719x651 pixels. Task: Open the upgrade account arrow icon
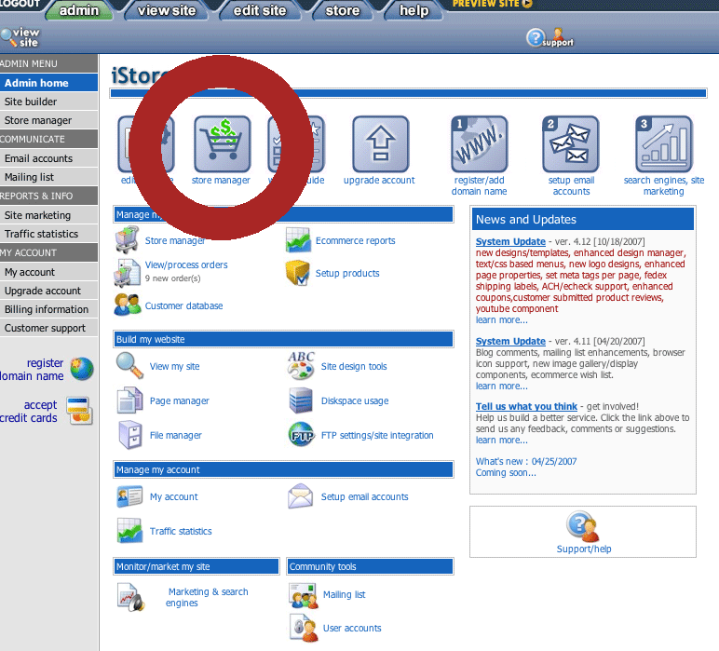pos(379,144)
